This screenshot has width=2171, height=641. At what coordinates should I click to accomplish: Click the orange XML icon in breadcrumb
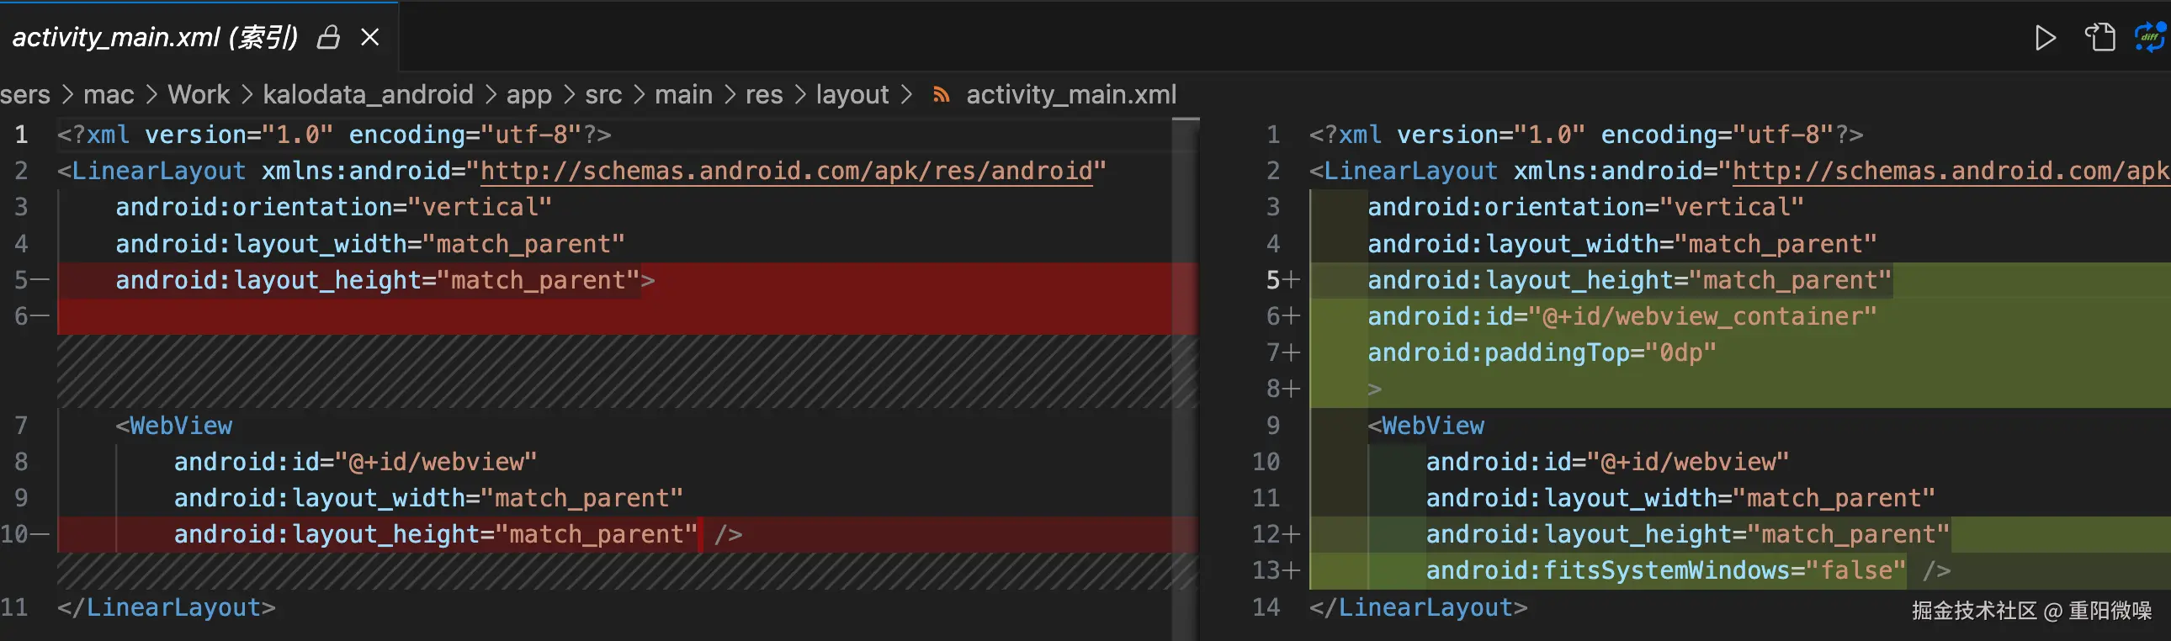coord(942,95)
